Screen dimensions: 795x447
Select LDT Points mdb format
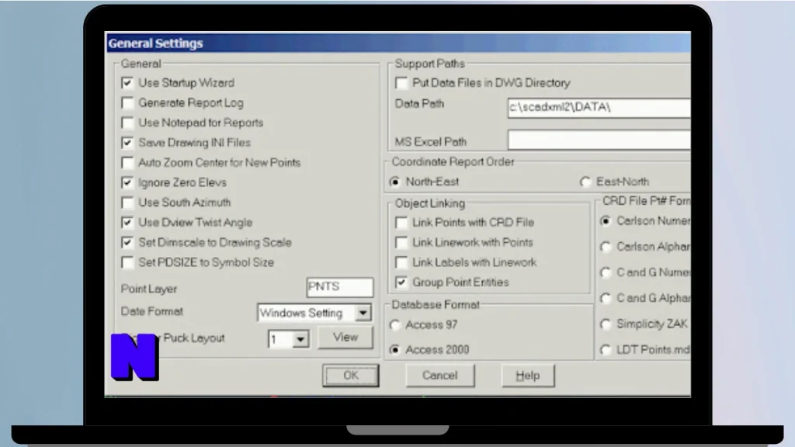pos(606,350)
